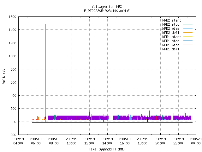The width and height of the screenshot is (202, 152).
Task: Click the green NPD2 stop legend line
Action: point(188,24)
